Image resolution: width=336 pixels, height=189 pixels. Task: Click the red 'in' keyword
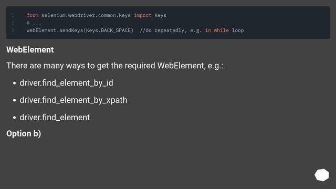(x=208, y=30)
